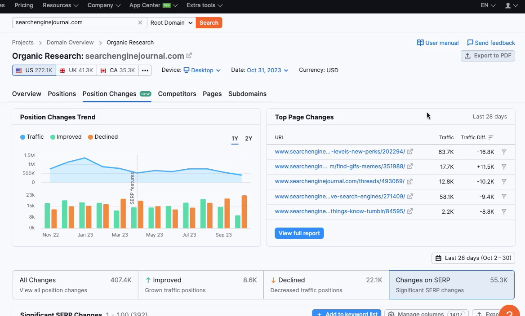This screenshot has height=316, width=525.
Task: Click the more countries ellipsis button
Action: 145,70
